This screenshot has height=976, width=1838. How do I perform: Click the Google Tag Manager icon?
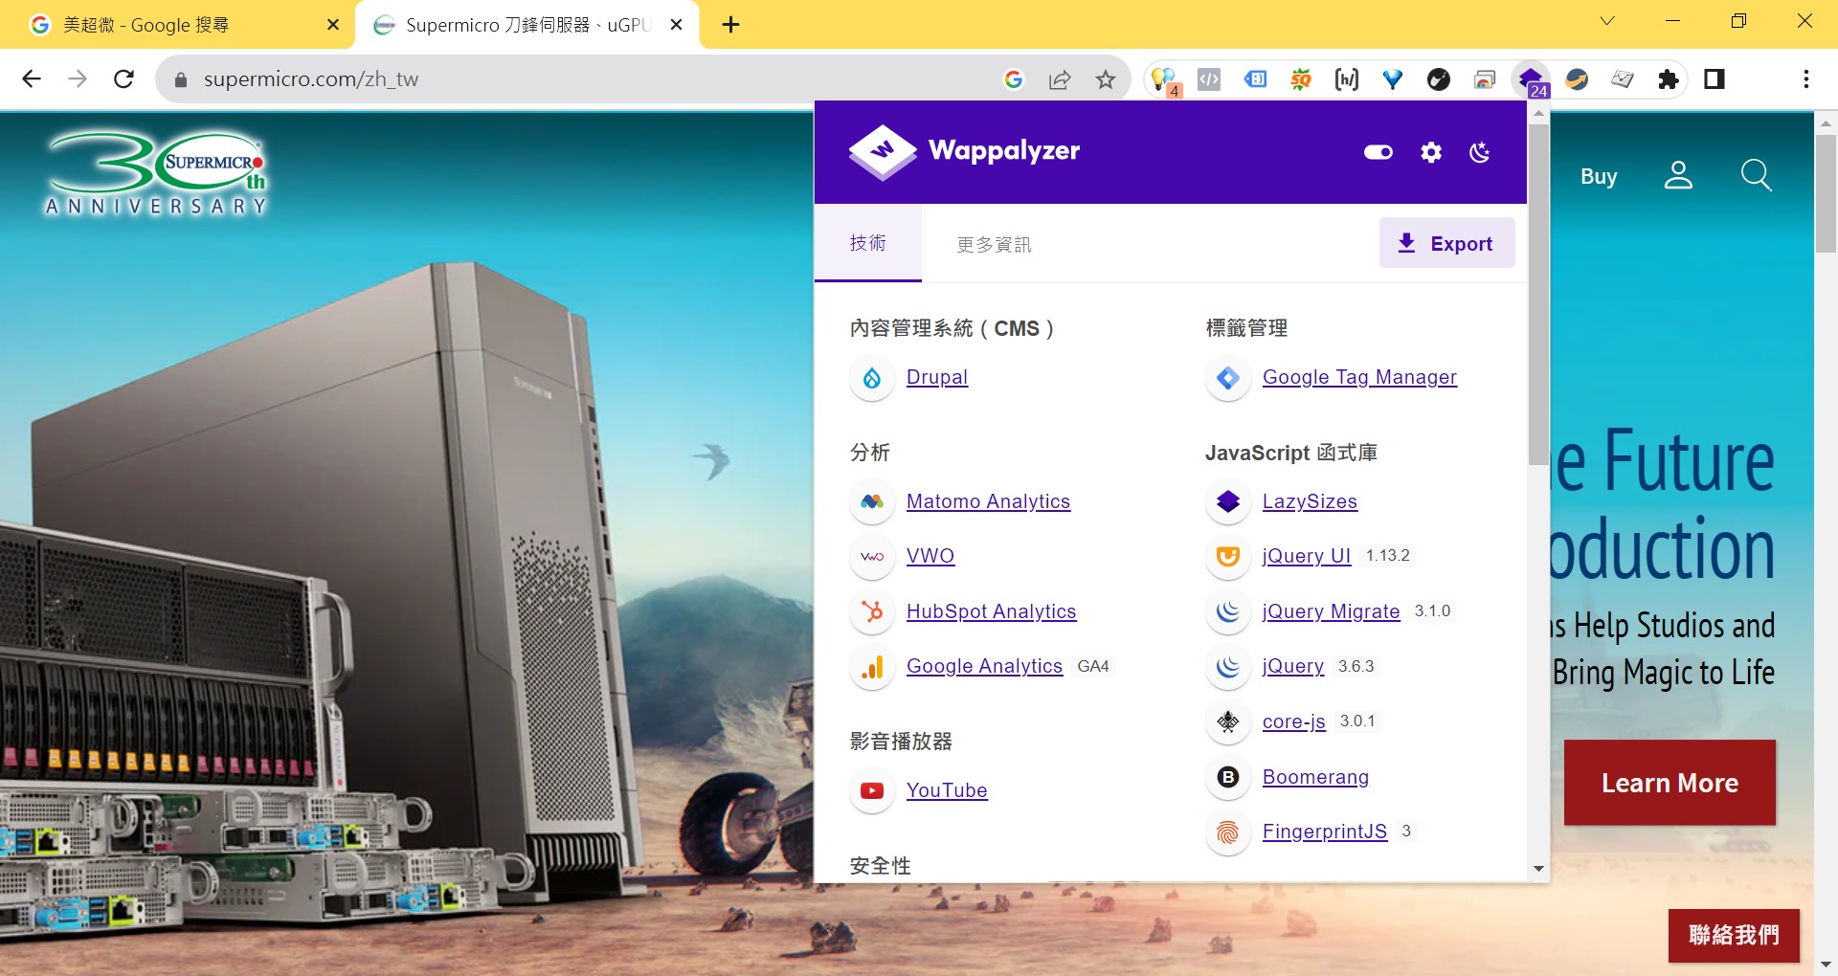[1228, 378]
